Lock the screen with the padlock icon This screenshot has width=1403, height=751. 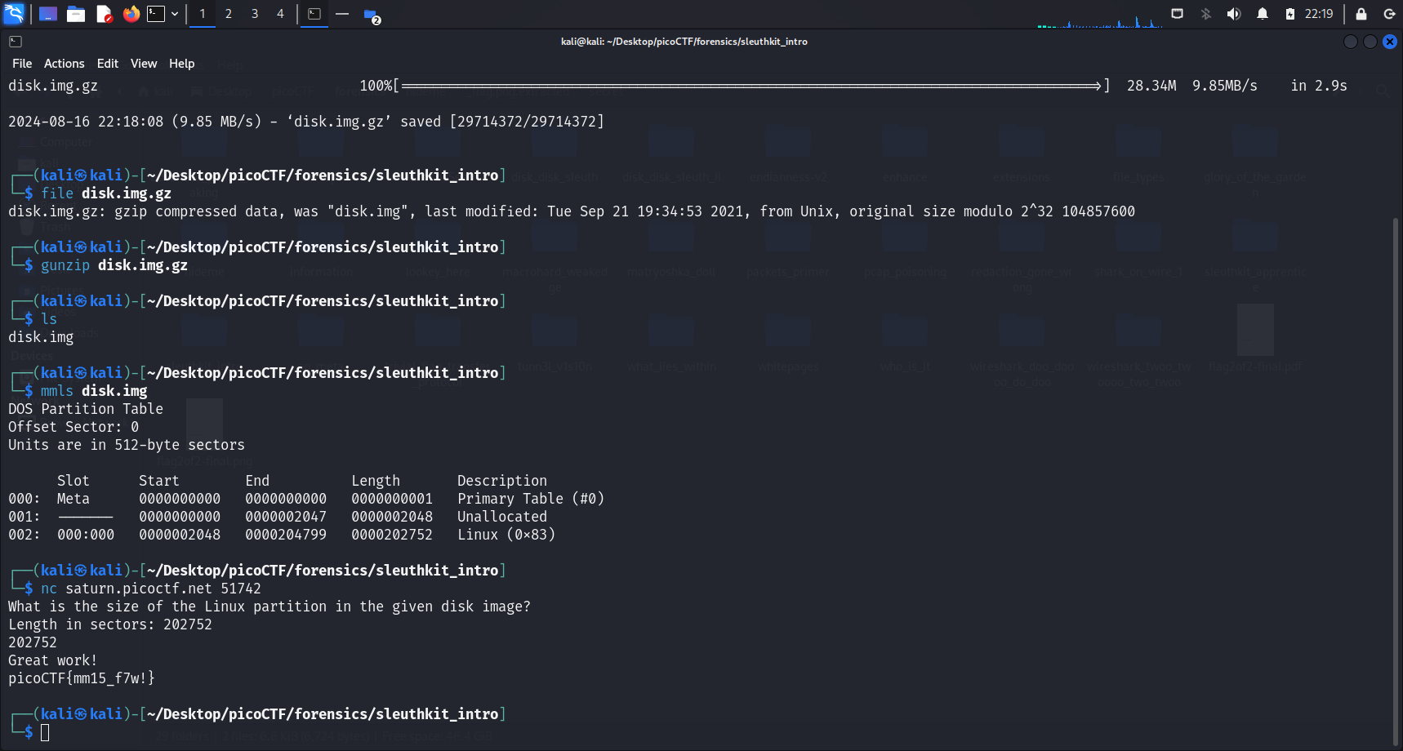(1361, 14)
